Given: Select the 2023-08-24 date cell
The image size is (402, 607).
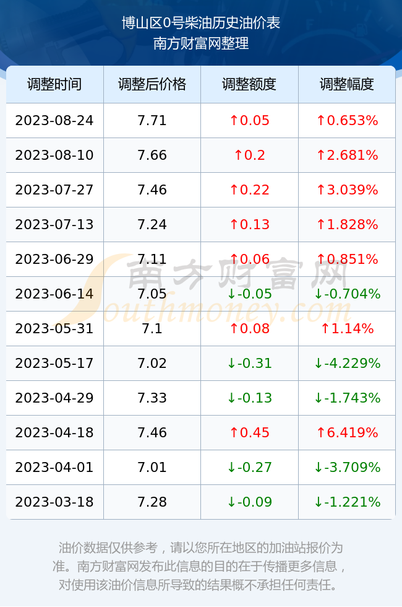Looking at the screenshot, I should [54, 120].
